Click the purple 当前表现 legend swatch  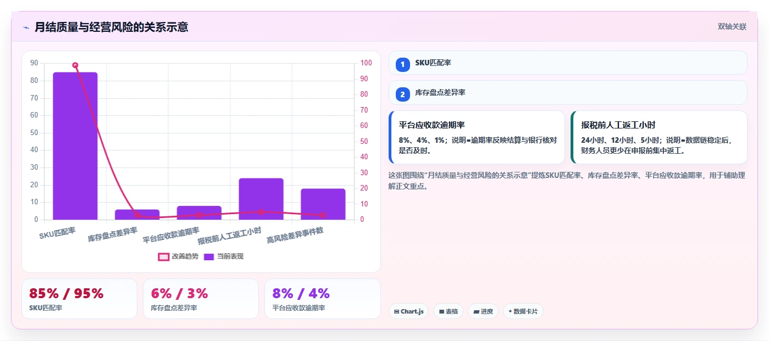pyautogui.click(x=209, y=256)
